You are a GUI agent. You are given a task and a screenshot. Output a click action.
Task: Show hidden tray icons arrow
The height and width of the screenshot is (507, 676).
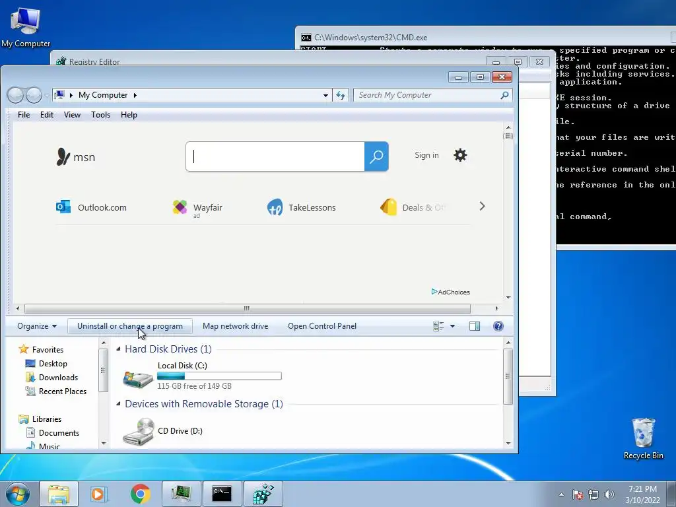pyautogui.click(x=561, y=494)
